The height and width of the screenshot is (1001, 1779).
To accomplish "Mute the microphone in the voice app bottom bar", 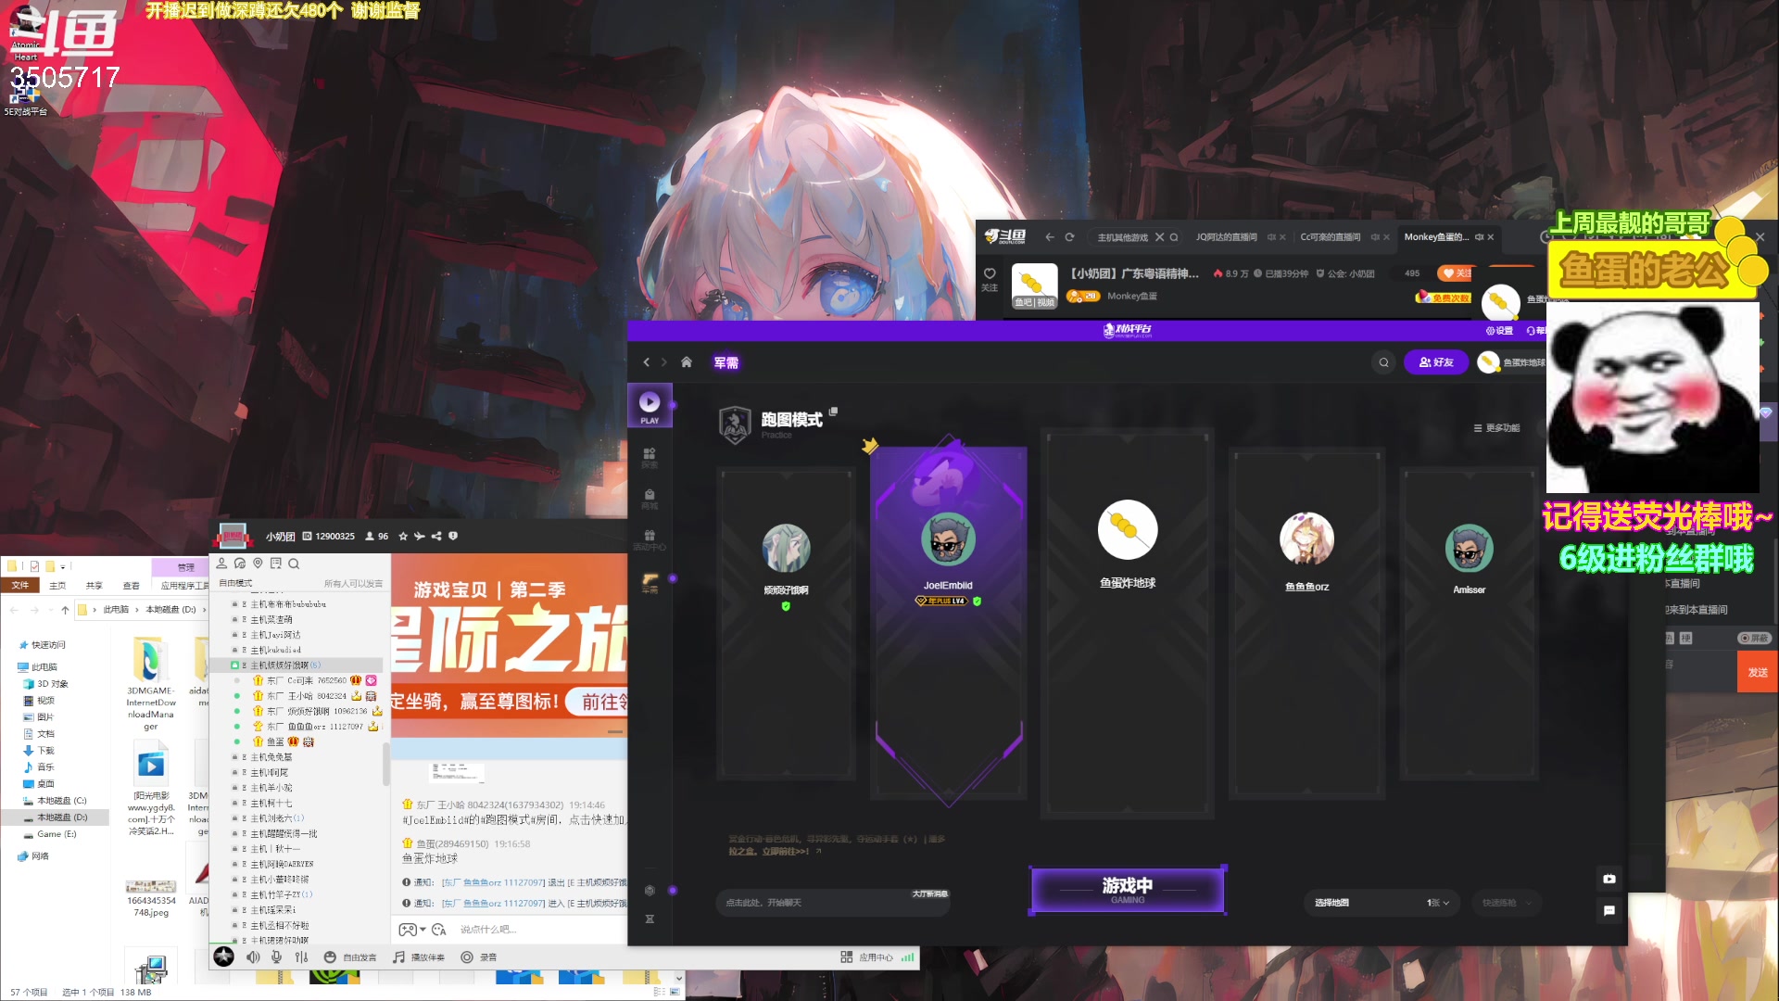I will coord(276,957).
